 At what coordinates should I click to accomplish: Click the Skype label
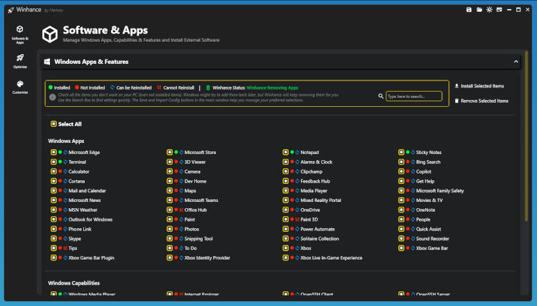pyautogui.click(x=75, y=239)
